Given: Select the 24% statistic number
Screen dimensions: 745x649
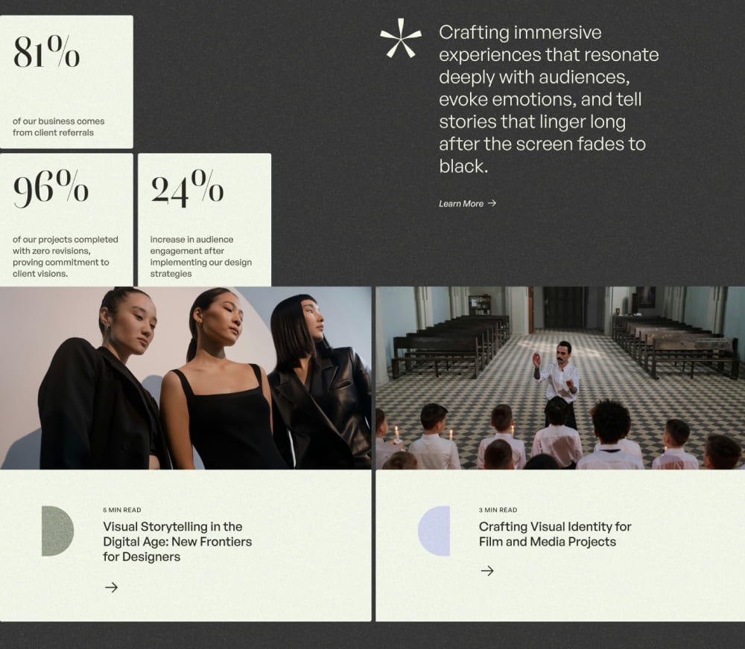Looking at the screenshot, I should (x=187, y=188).
